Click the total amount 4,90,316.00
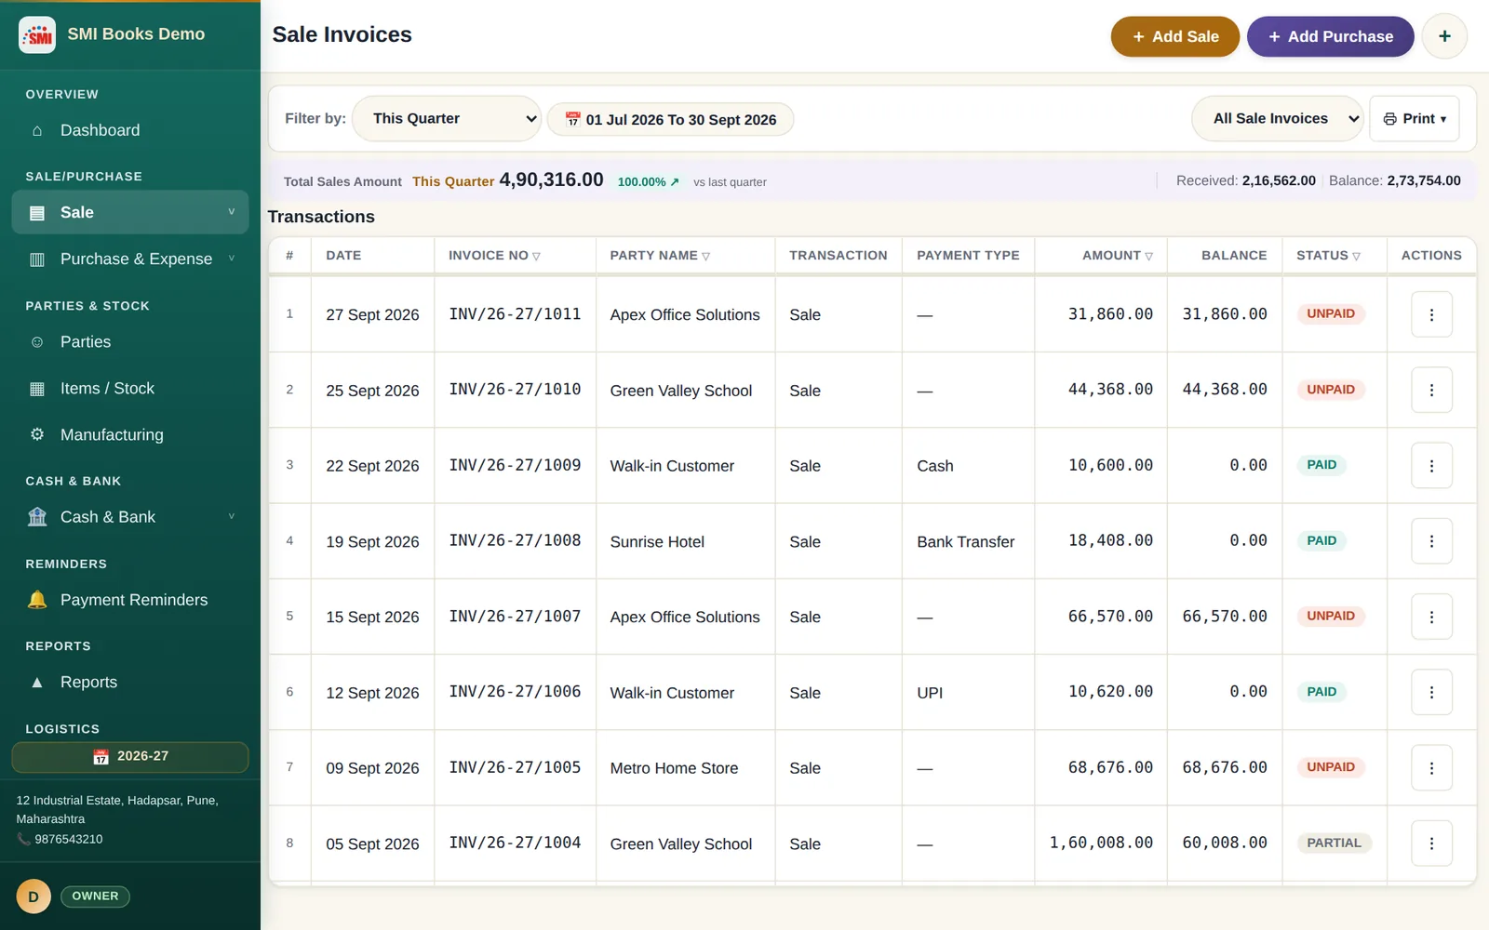 point(551,179)
